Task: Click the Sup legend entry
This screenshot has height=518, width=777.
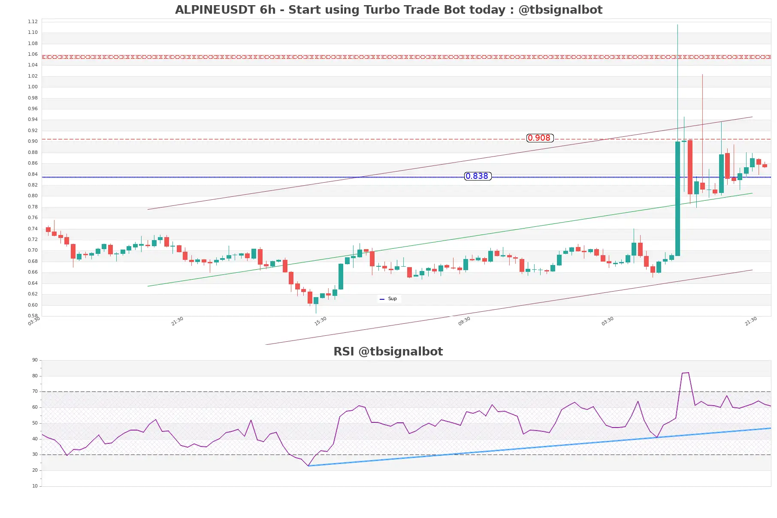Action: 389,299
